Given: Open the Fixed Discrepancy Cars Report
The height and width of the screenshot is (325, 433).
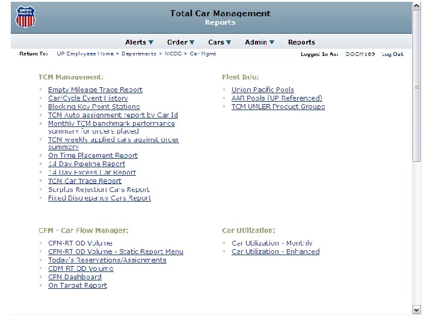Looking at the screenshot, I should 99,198.
